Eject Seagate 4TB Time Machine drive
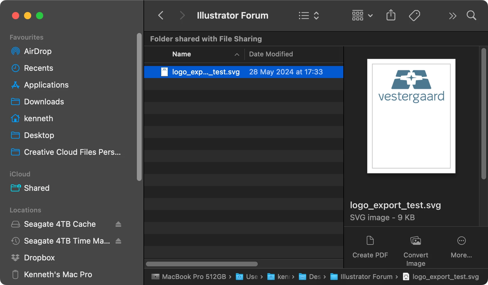 [x=118, y=241]
